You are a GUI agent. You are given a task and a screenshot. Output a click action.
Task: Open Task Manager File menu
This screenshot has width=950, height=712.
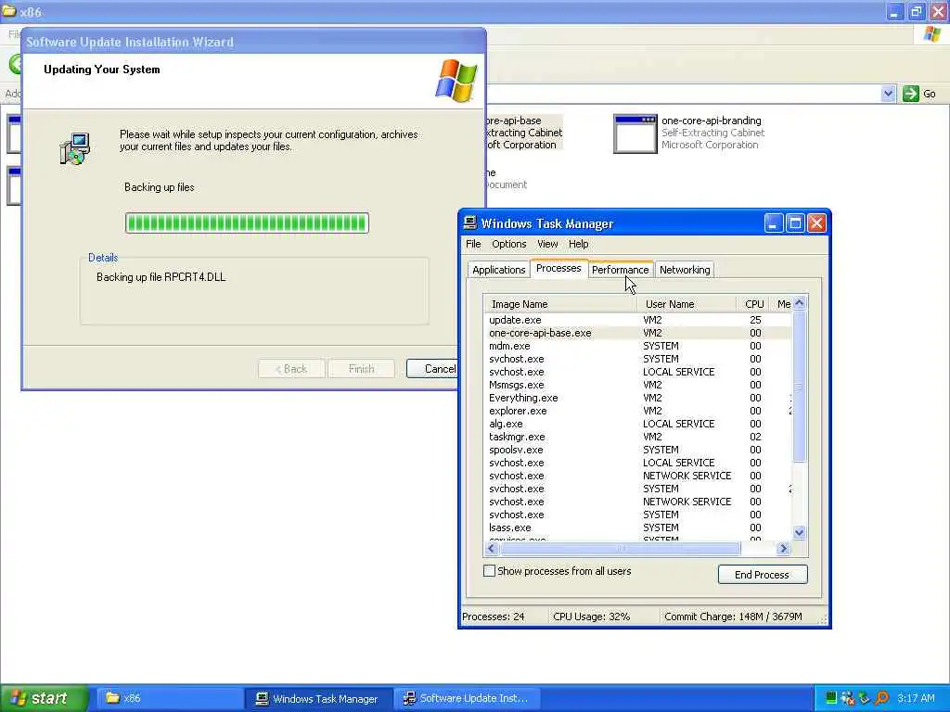click(x=473, y=244)
